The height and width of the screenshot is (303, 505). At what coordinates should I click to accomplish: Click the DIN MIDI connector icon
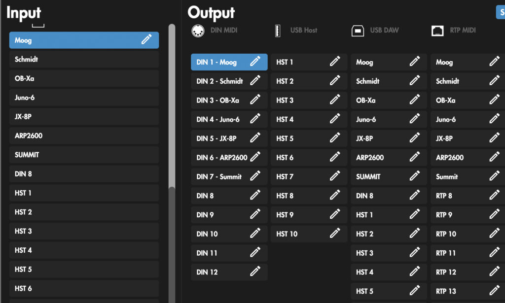198,31
